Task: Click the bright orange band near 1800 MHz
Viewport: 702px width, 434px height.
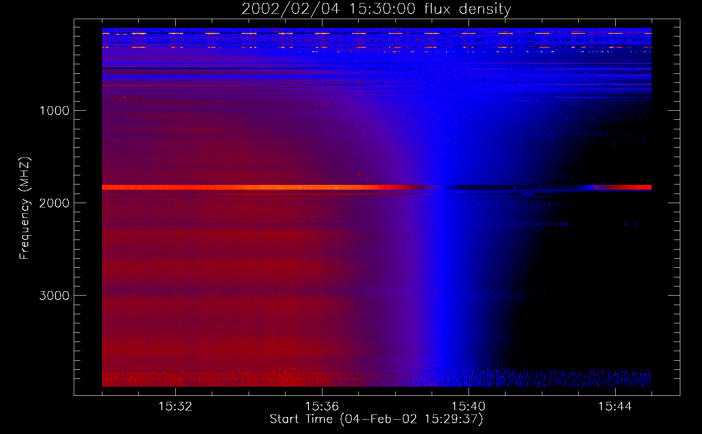Action: (377, 187)
